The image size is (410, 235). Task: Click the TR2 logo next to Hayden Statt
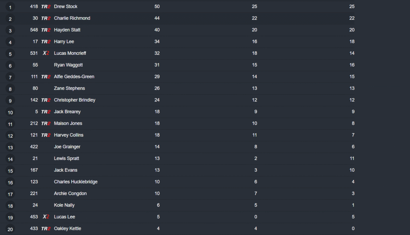point(46,30)
